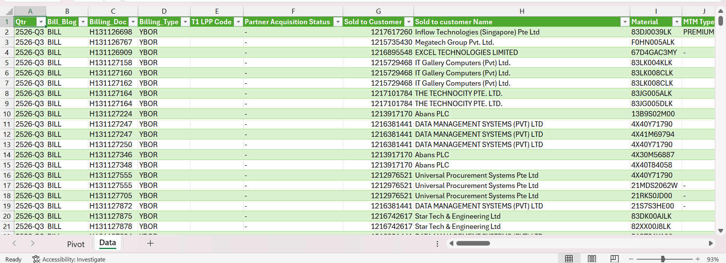Open the T1 LPP Code filter dropdown
Viewport: 726px width, 263px height.
point(238,22)
